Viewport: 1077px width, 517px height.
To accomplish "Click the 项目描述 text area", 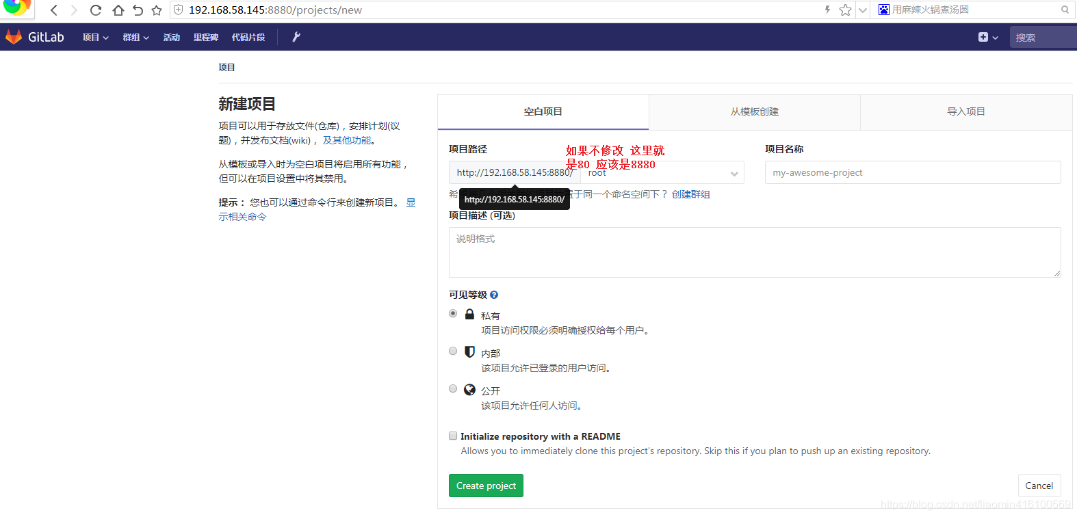I will coord(755,252).
